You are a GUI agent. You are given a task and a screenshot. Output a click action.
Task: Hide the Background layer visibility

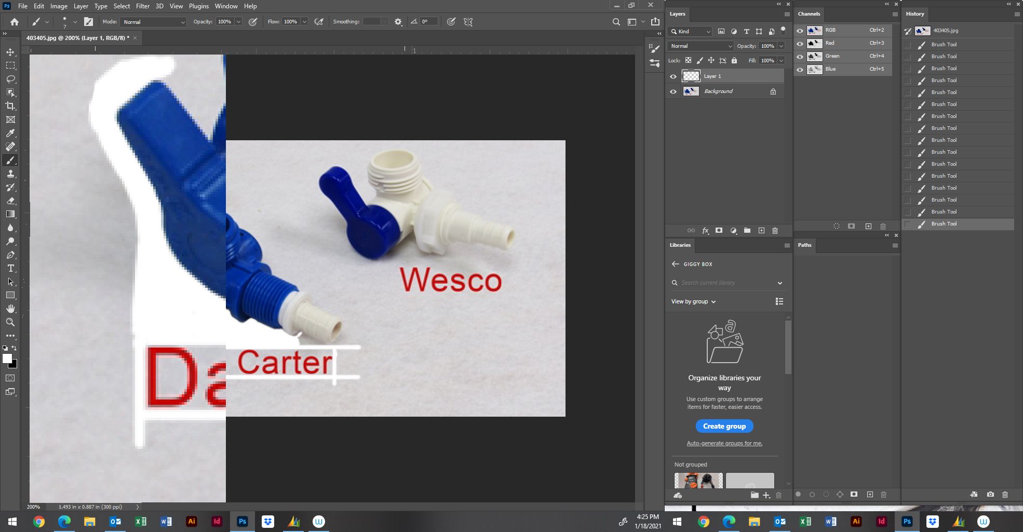[x=673, y=91]
